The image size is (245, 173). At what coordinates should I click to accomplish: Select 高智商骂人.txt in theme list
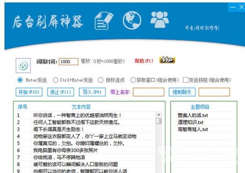[x=193, y=130]
